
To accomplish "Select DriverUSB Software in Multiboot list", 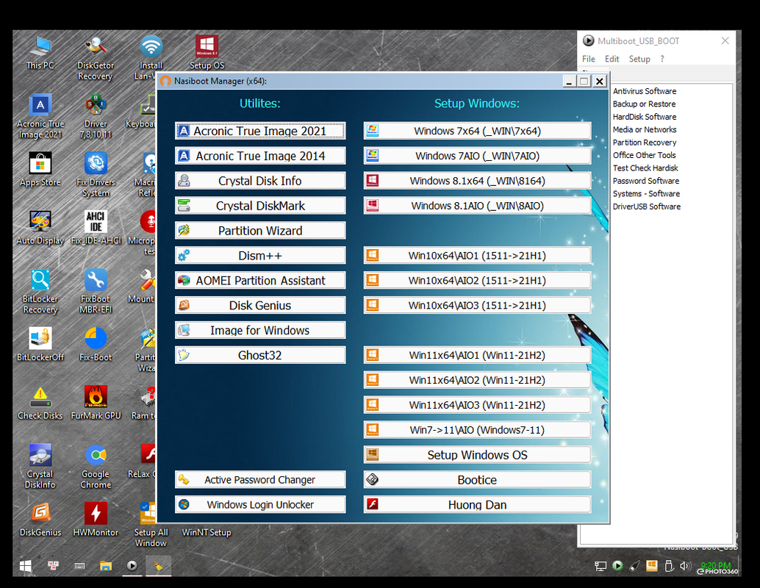I will pyautogui.click(x=646, y=207).
